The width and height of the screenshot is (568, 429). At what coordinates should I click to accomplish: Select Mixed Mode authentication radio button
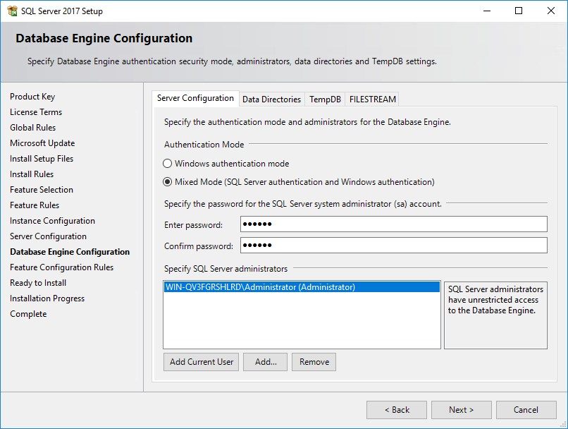click(167, 181)
